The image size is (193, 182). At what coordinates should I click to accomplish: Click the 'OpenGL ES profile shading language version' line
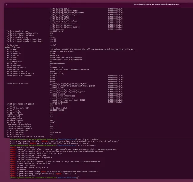click(x=43, y=174)
